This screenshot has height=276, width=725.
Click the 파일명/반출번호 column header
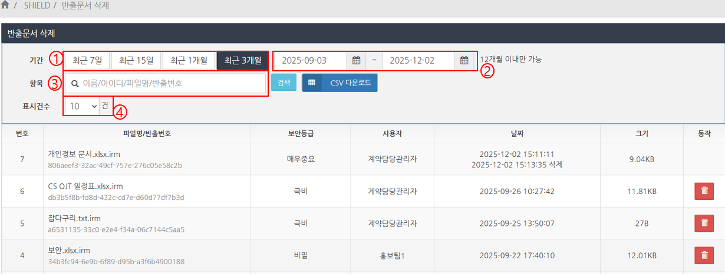147,134
